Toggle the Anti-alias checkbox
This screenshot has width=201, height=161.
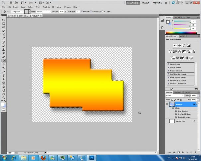click(x=82, y=11)
